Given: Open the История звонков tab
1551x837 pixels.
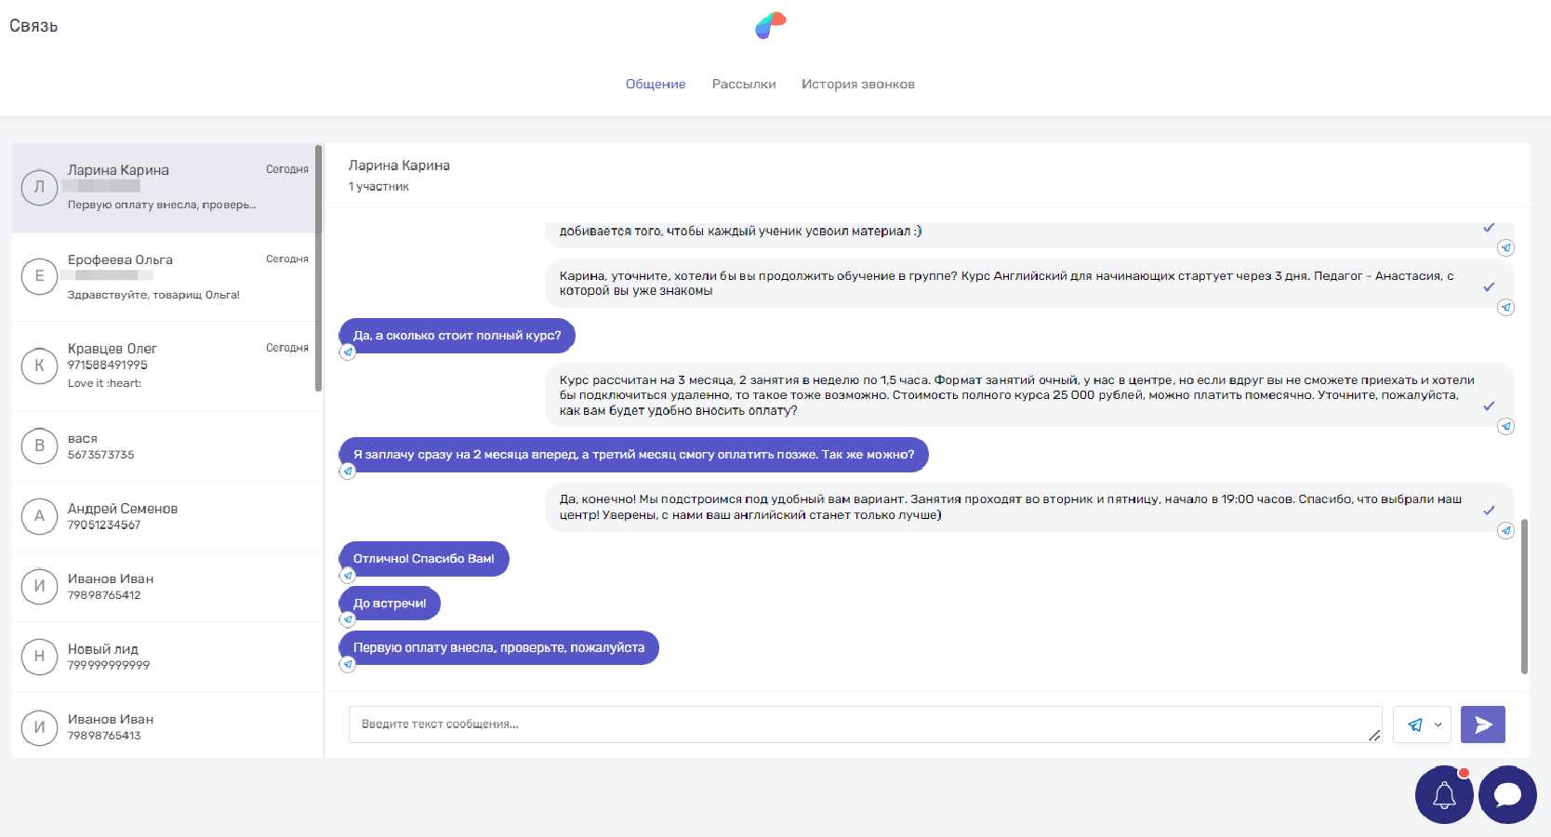Looking at the screenshot, I should (x=857, y=84).
